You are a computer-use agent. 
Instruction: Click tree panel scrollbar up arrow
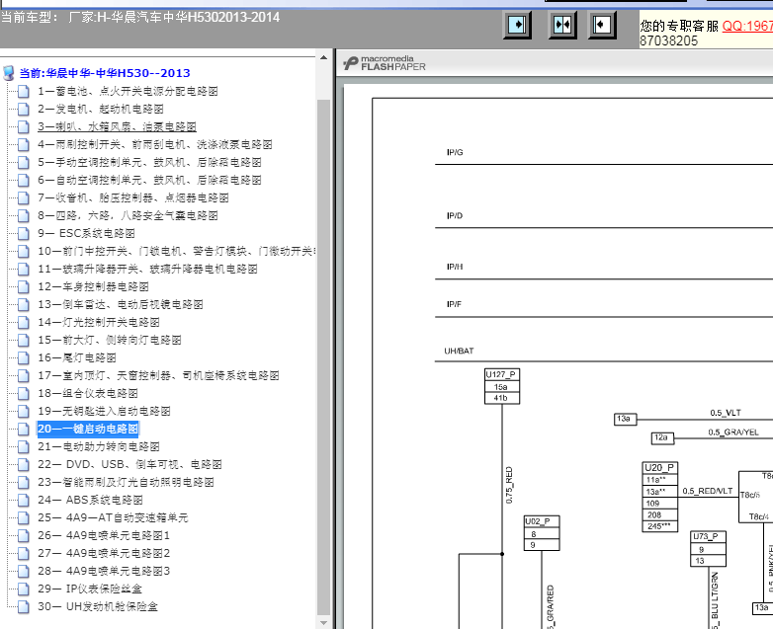pos(323,57)
